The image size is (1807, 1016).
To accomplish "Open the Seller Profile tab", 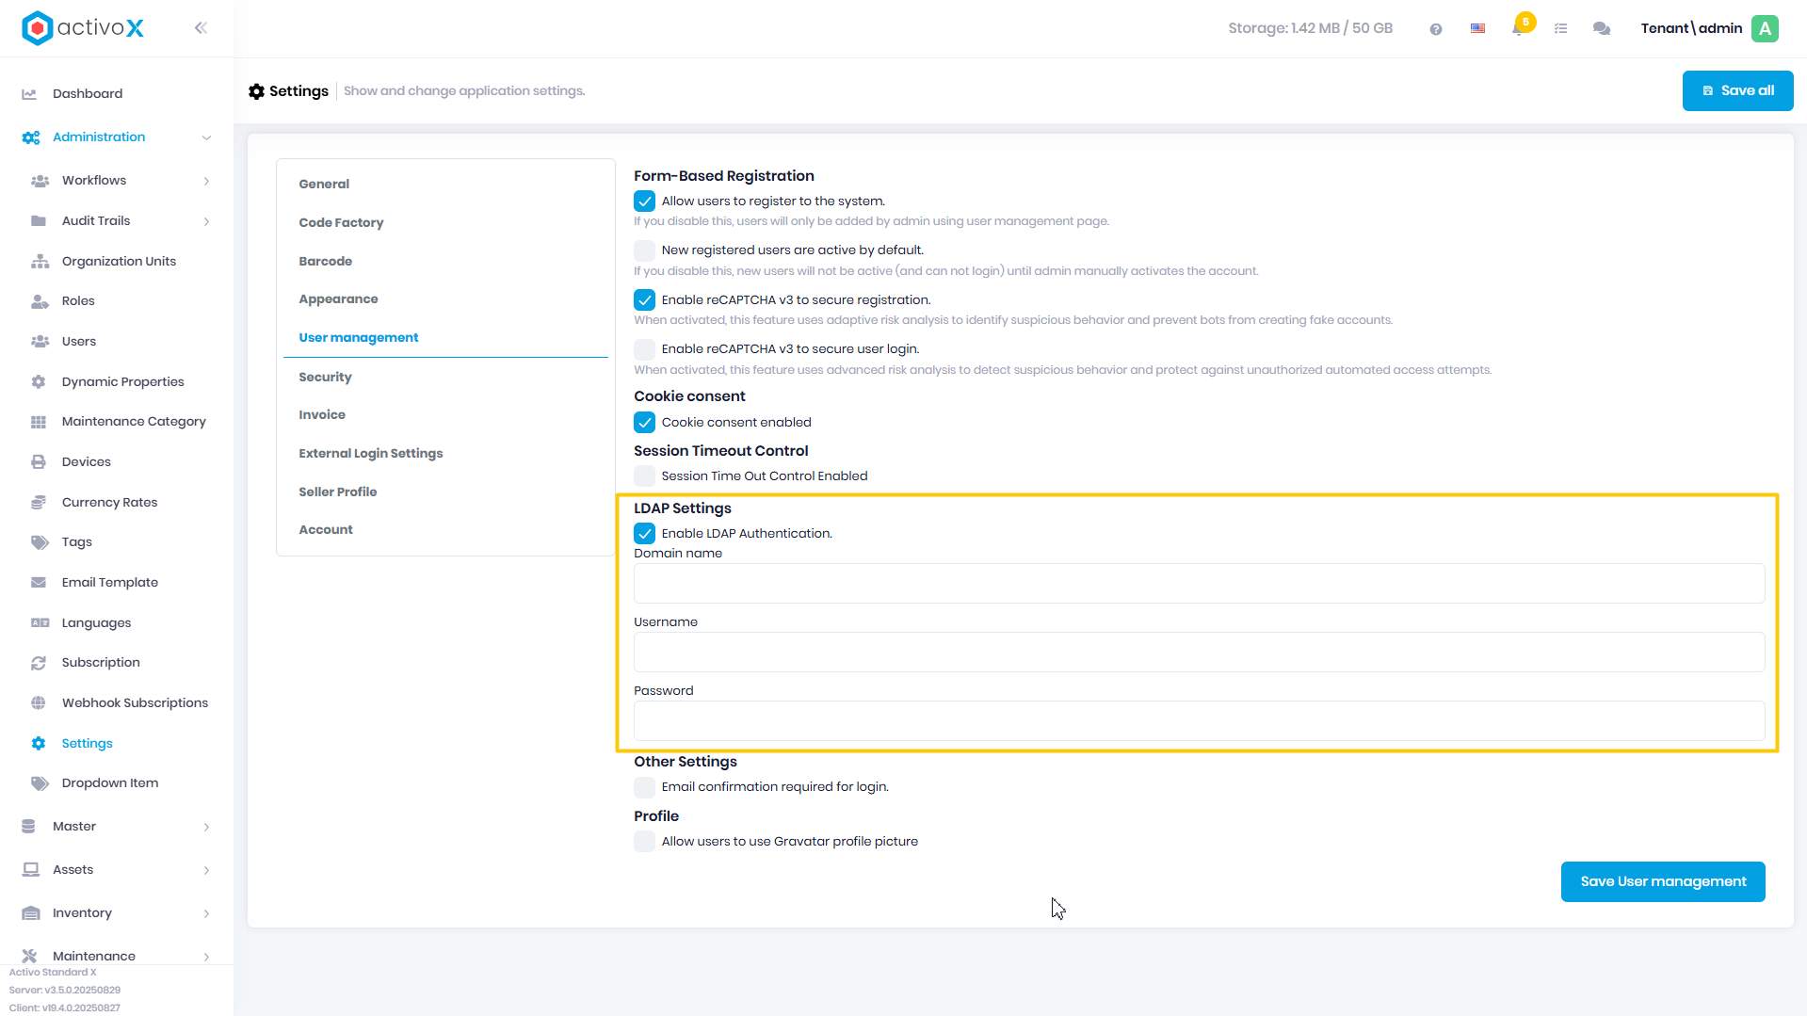I will coord(337,492).
